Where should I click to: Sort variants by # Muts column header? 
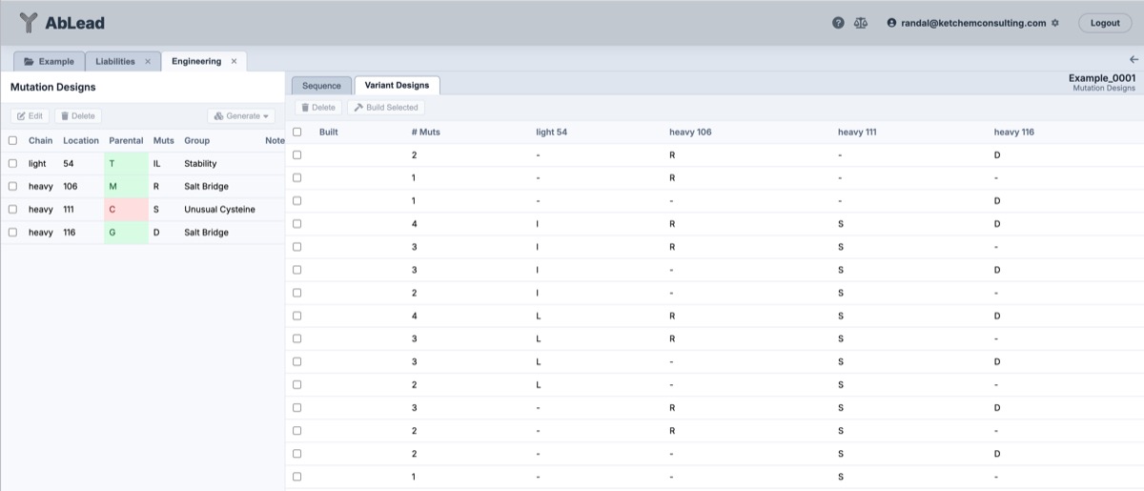coord(425,133)
